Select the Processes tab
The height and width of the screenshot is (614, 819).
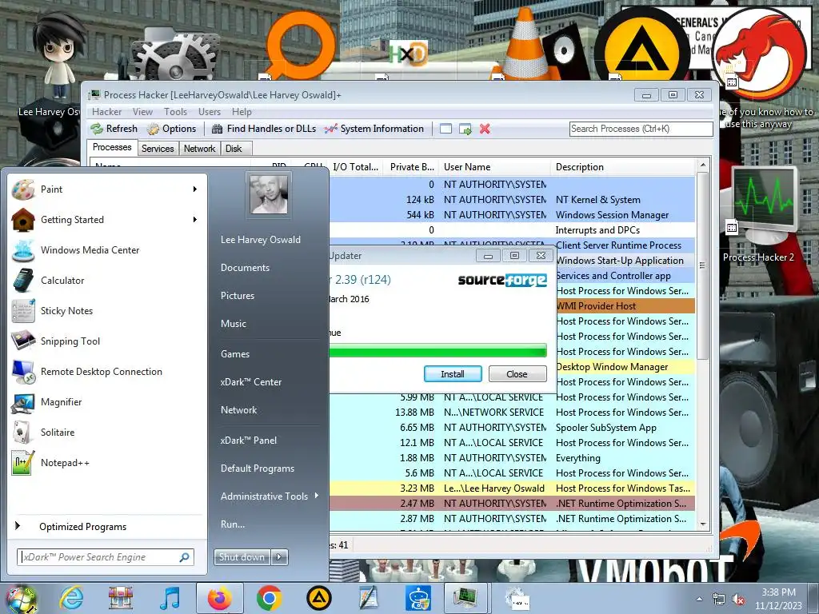pyautogui.click(x=112, y=147)
